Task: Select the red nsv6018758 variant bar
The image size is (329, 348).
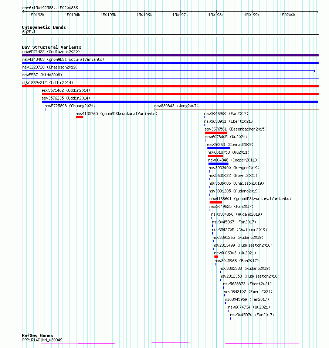Action: click(216, 156)
